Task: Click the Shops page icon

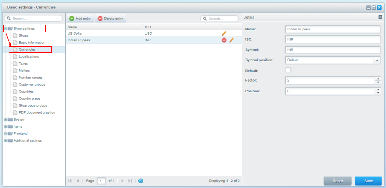Action: (15, 36)
